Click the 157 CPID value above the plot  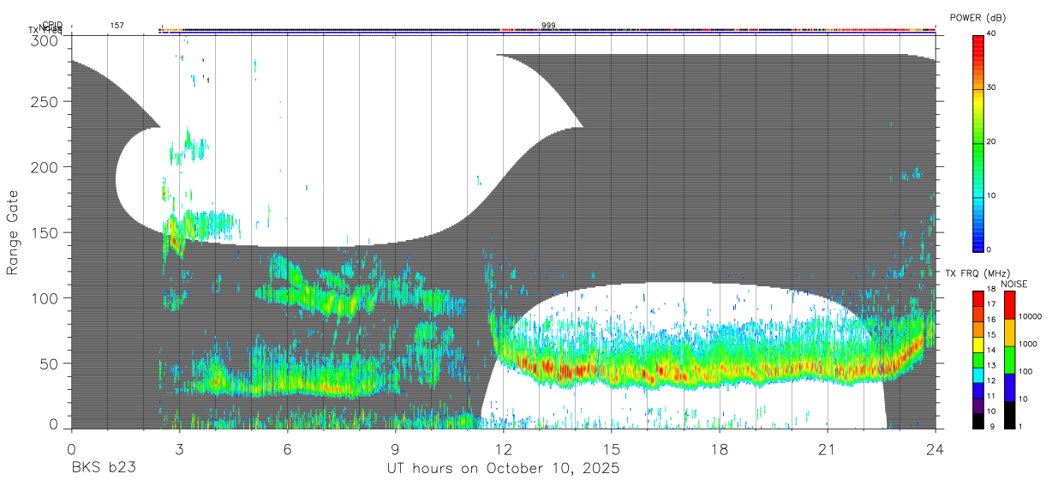[x=117, y=26]
